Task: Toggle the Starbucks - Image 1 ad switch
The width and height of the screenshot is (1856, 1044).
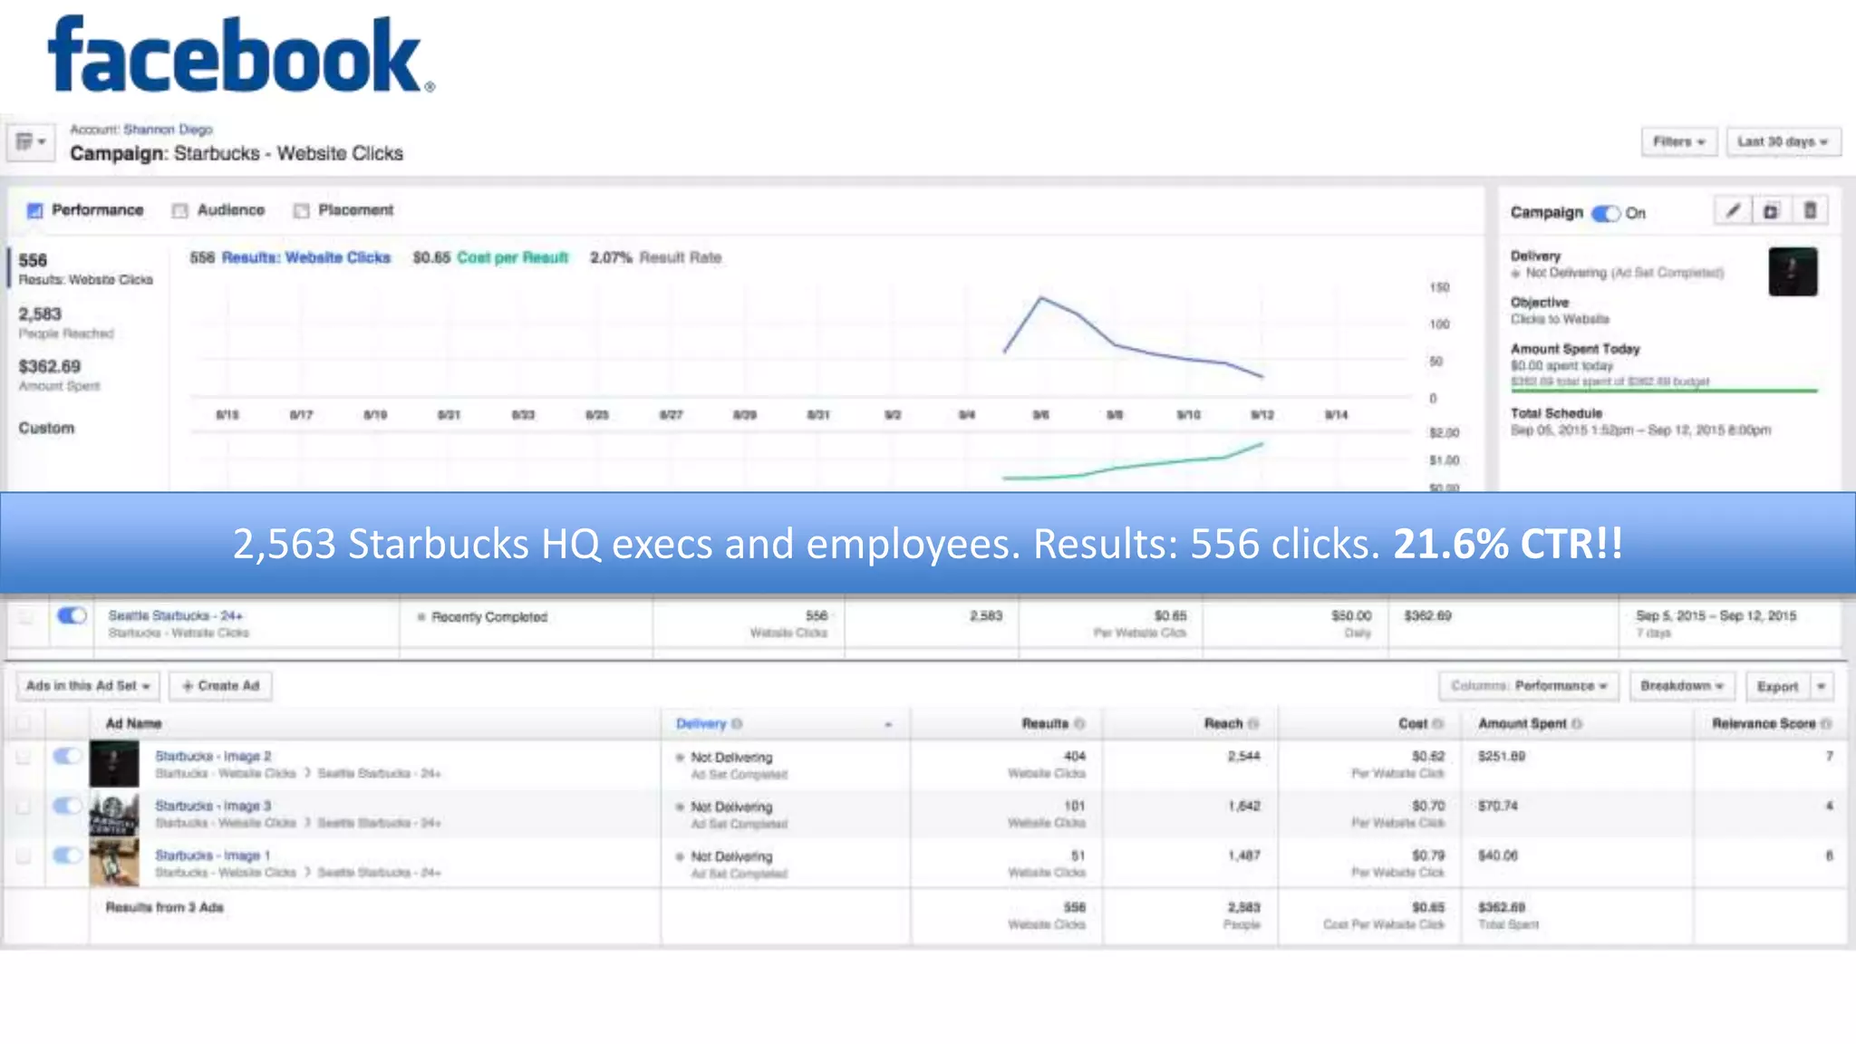Action: [x=67, y=855]
